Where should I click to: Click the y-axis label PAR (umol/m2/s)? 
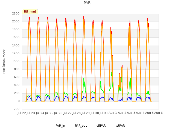point(4,61)
